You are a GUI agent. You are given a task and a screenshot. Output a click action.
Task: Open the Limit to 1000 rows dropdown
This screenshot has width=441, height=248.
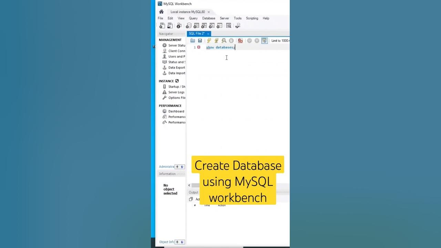click(280, 41)
